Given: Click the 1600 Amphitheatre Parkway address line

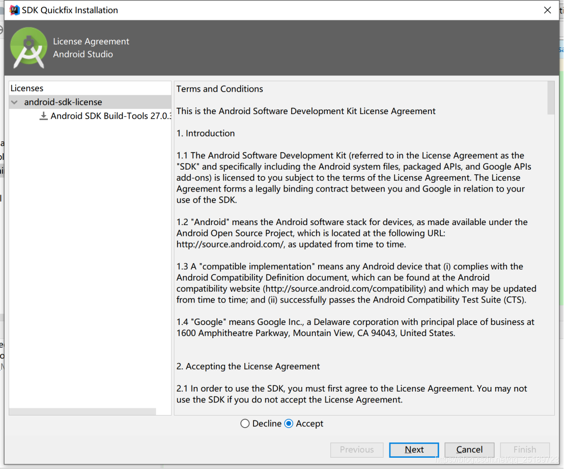Looking at the screenshot, I should pos(316,334).
